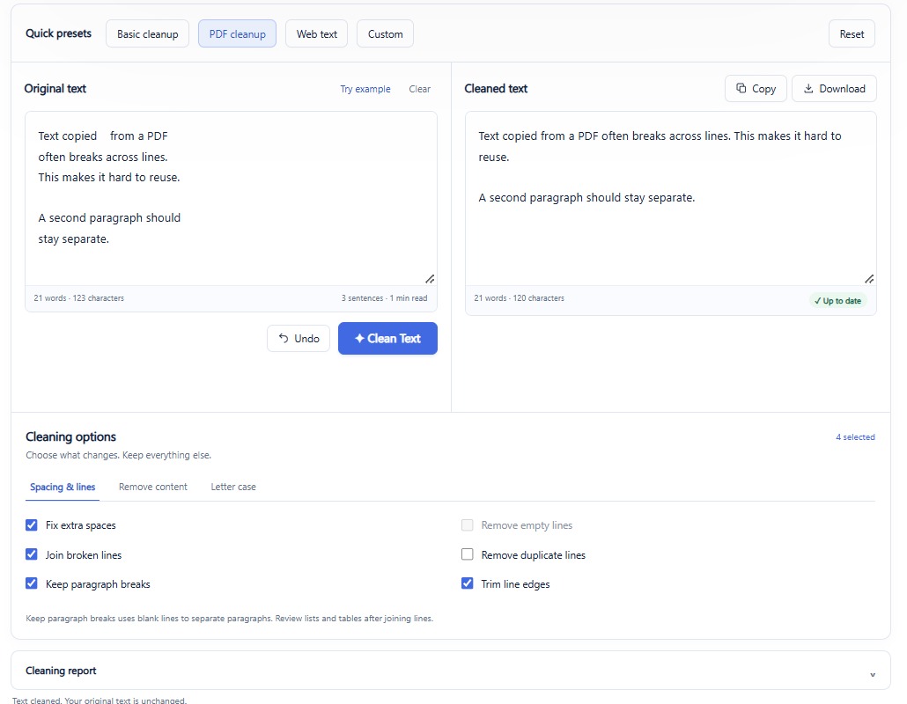Click the Download arrow icon
The width and height of the screenshot is (907, 704).
point(808,88)
